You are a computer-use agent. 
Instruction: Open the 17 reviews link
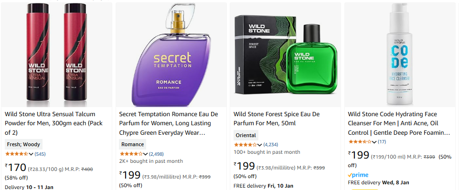point(382,142)
